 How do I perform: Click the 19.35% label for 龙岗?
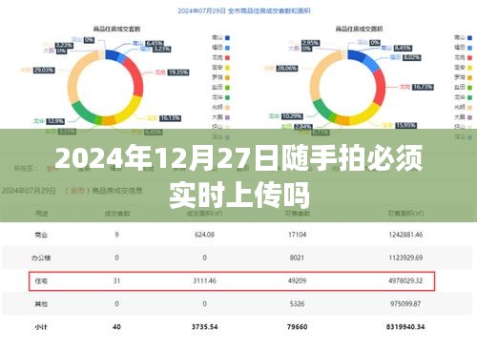coord(178,72)
